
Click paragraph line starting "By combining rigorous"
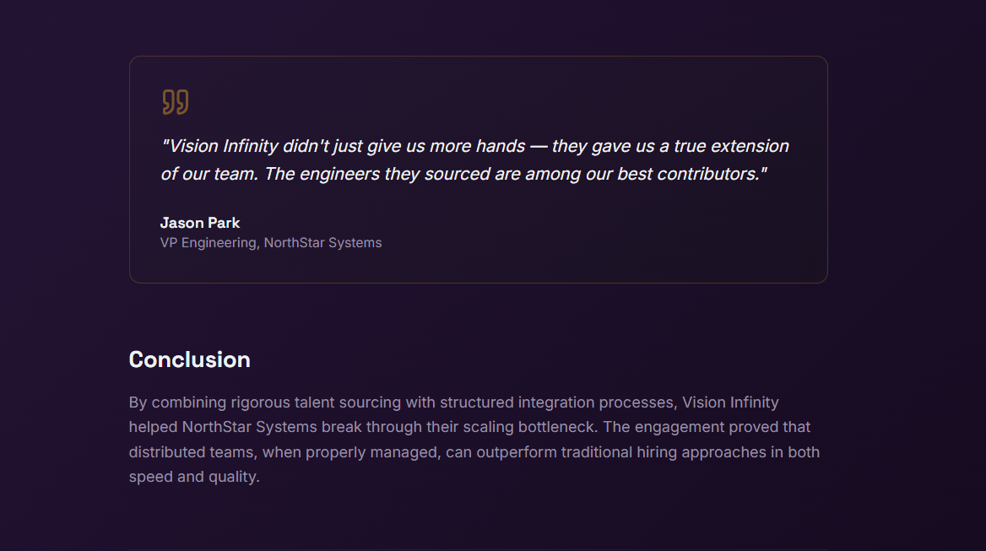pos(453,402)
